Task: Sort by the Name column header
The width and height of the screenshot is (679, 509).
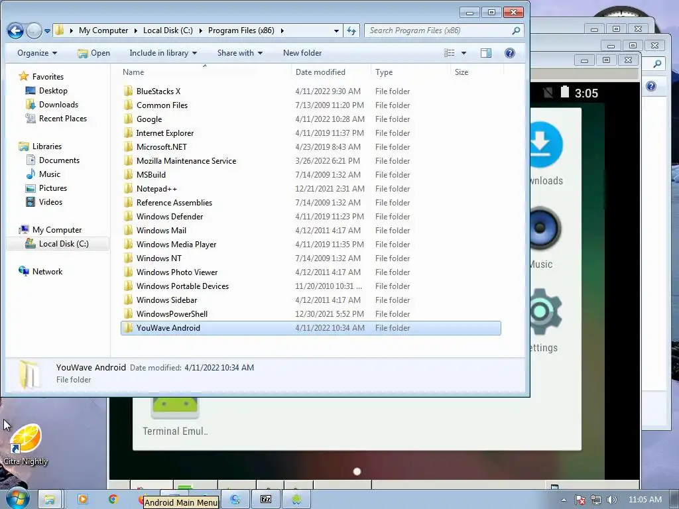Action: pyautogui.click(x=133, y=72)
